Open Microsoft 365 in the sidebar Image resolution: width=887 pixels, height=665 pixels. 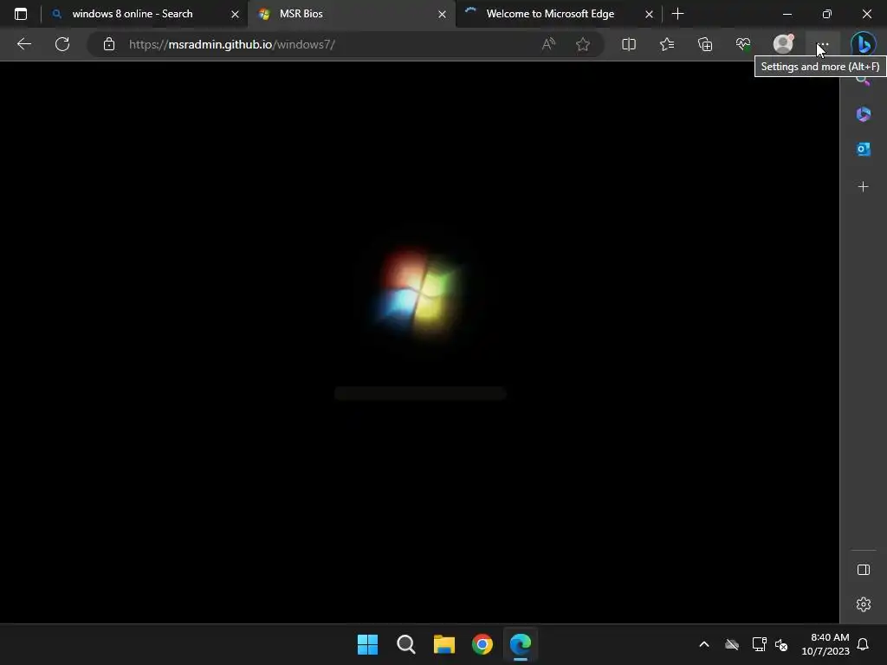tap(864, 114)
